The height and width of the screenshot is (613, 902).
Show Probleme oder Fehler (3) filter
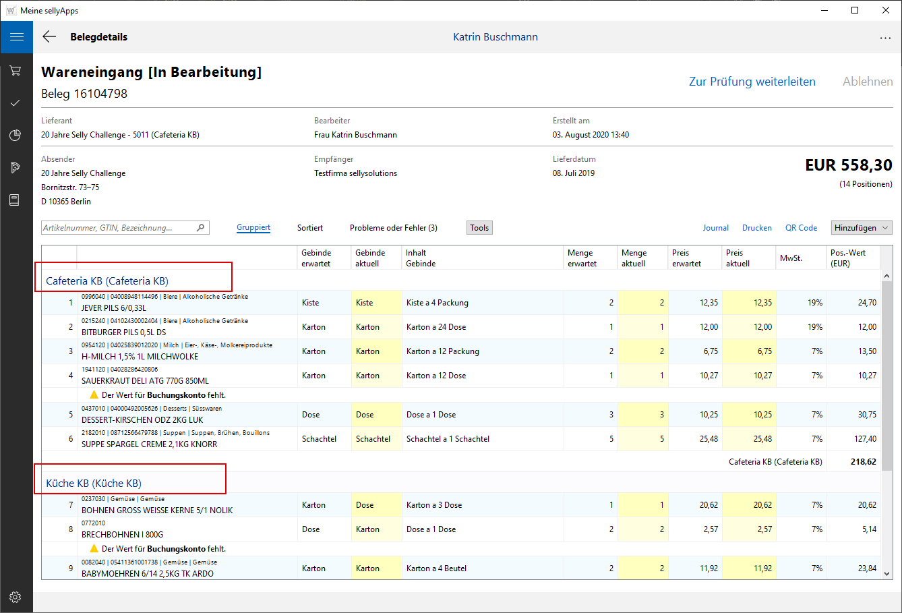click(393, 228)
